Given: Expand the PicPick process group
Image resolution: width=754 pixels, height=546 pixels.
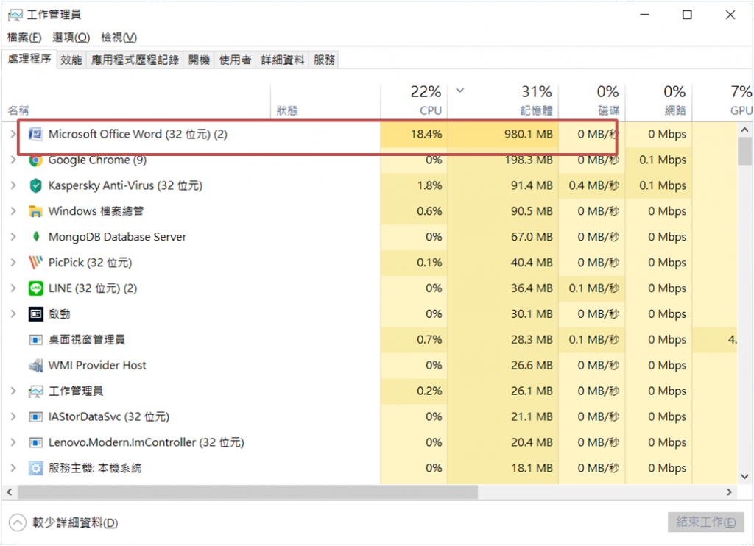Looking at the screenshot, I should point(13,263).
